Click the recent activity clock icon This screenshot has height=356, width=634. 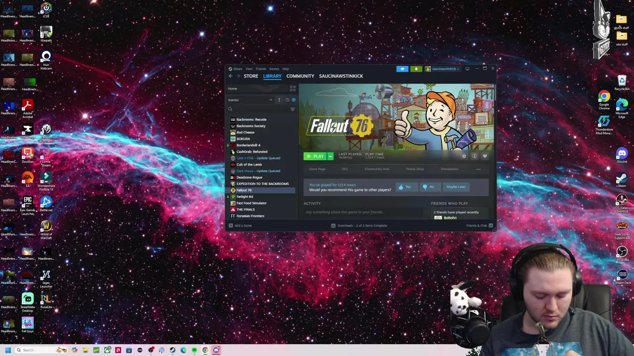tap(287, 100)
